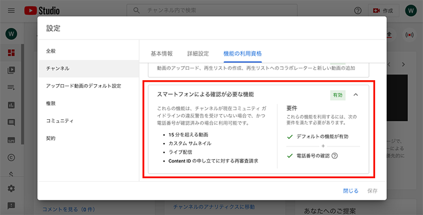
Task: Select コミュニティ in the settings sidebar
Action: [88, 121]
